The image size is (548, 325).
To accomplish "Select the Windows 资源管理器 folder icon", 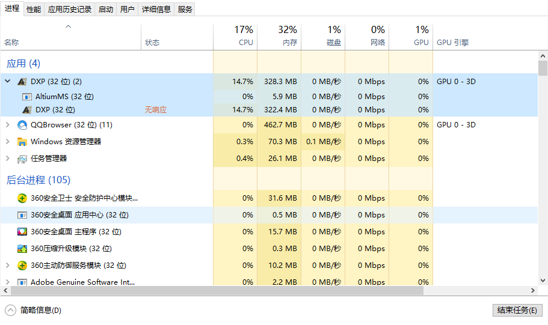I will pos(22,142).
